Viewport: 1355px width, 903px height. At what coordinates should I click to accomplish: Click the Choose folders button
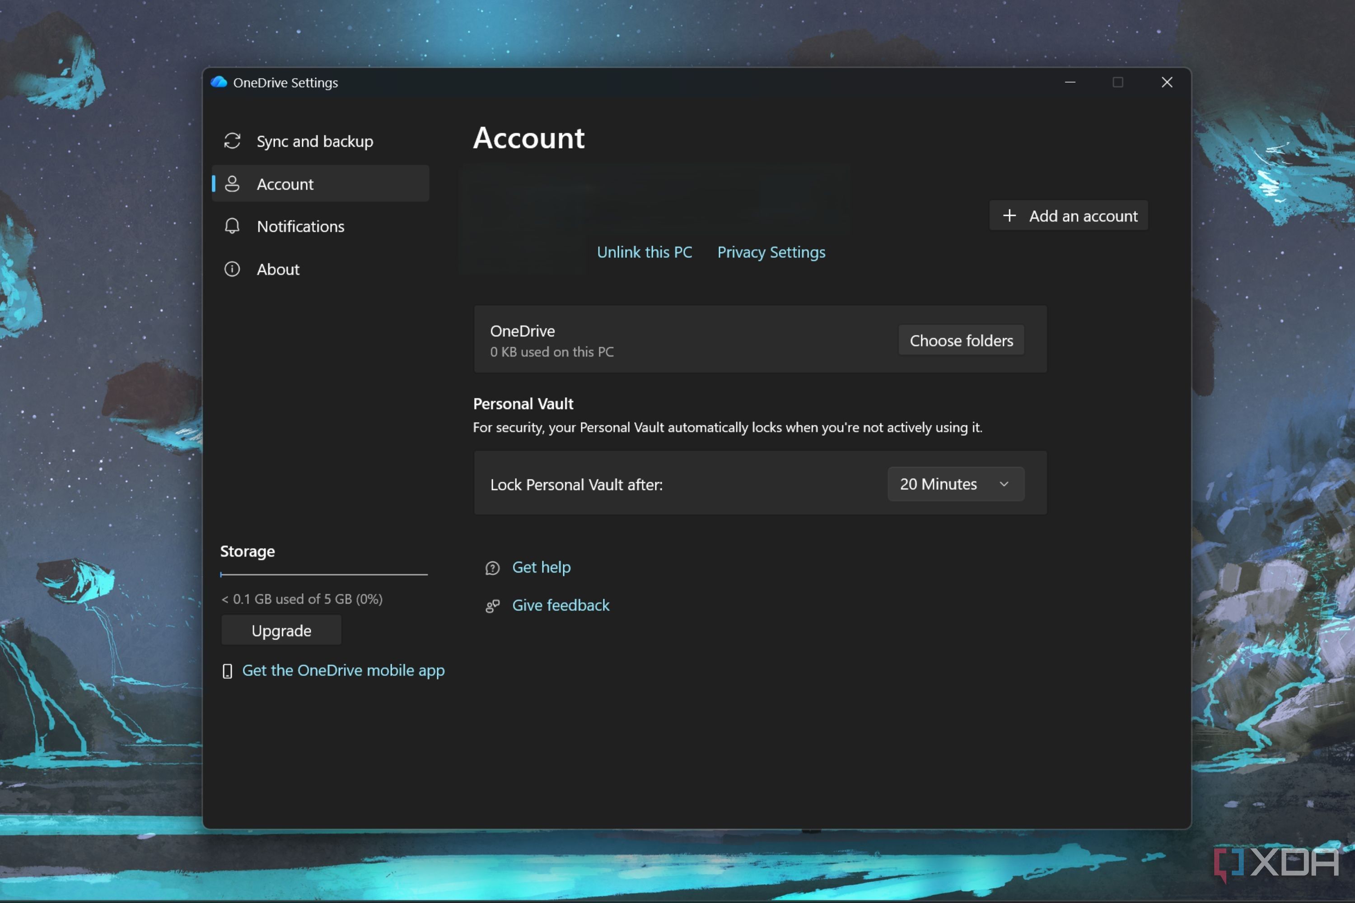[961, 340]
